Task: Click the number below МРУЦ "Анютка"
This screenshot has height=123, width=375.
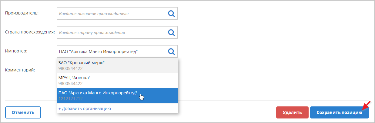Action: tap(71, 84)
